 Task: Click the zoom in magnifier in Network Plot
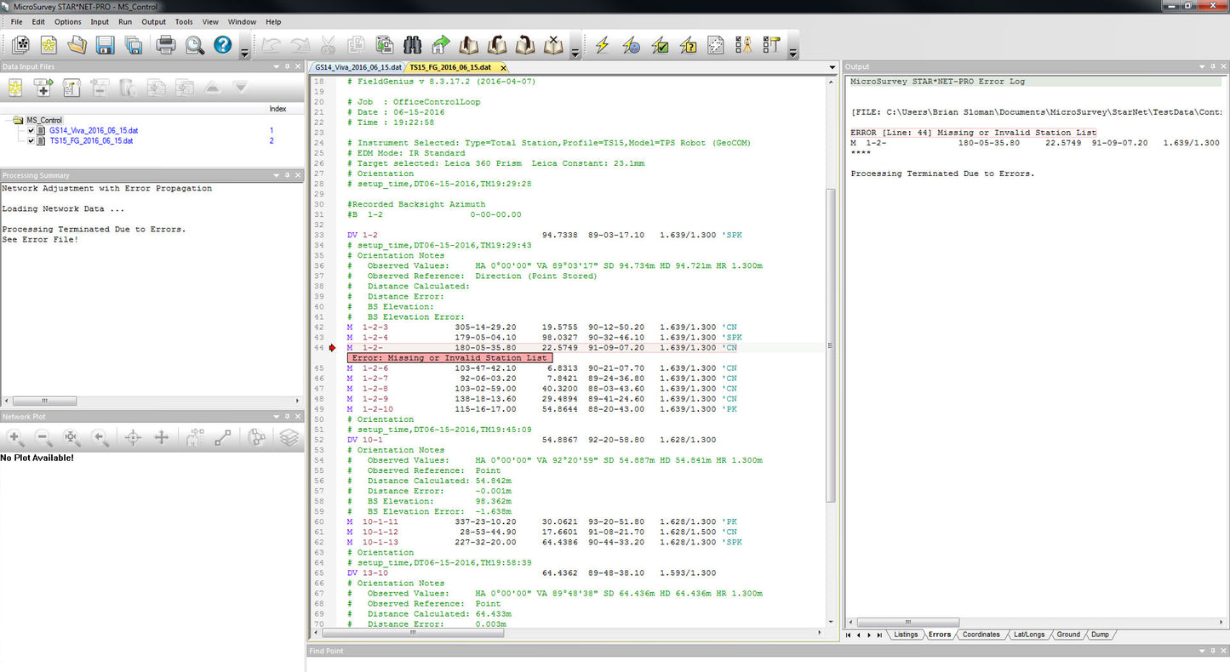15,438
